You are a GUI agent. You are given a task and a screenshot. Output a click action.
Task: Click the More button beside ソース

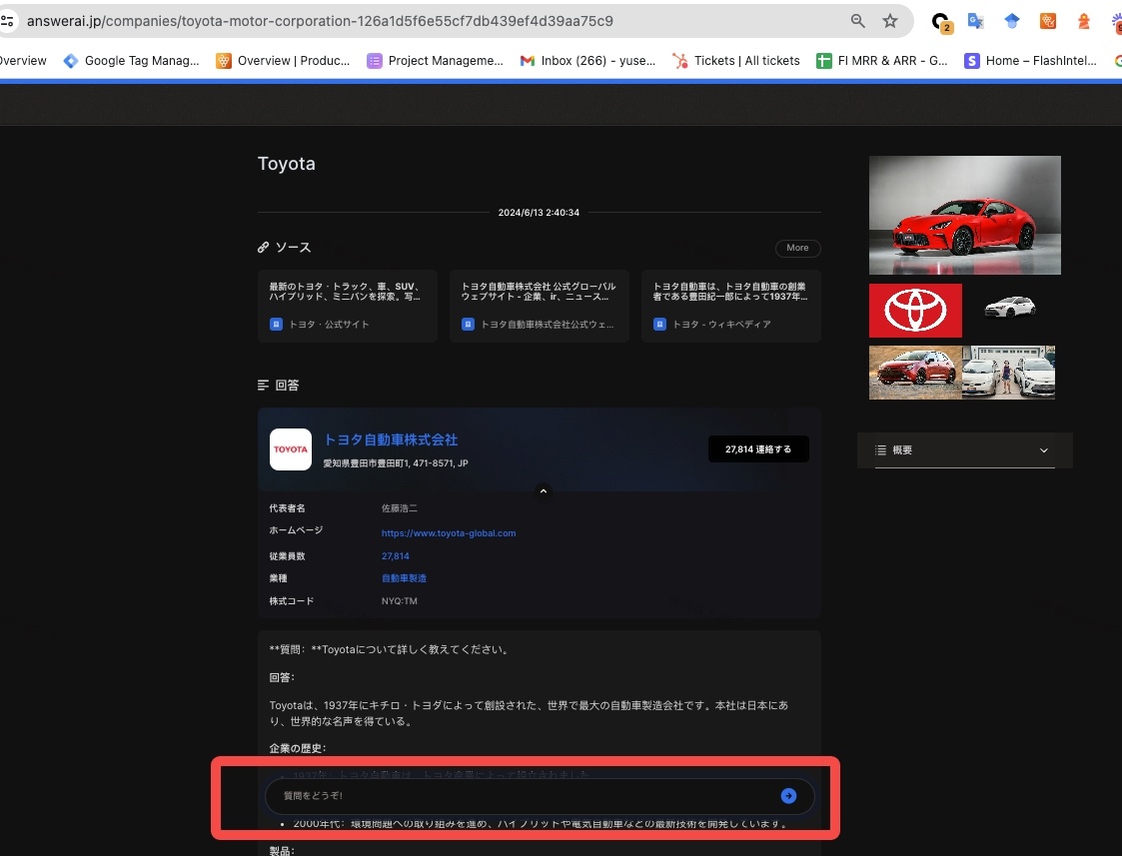coord(798,248)
